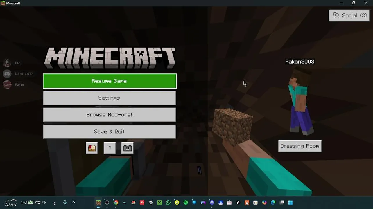Click the Resume Game button
This screenshot has height=209, width=373.
click(110, 81)
